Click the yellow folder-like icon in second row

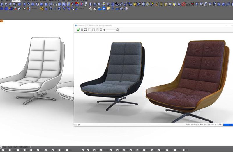click(108, 9)
